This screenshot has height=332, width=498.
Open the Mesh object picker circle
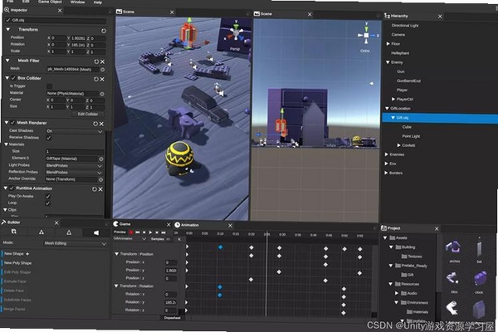pos(103,69)
